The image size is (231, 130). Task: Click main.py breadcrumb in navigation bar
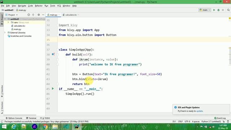tap(21, 10)
